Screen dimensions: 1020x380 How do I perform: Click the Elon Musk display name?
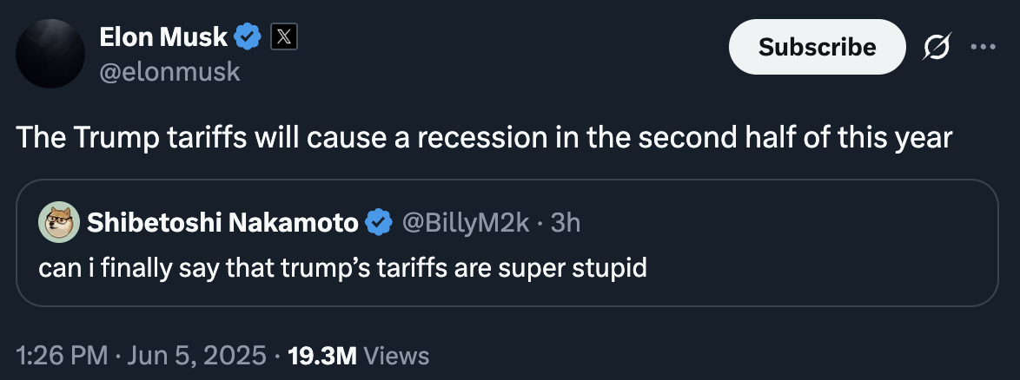pos(163,36)
